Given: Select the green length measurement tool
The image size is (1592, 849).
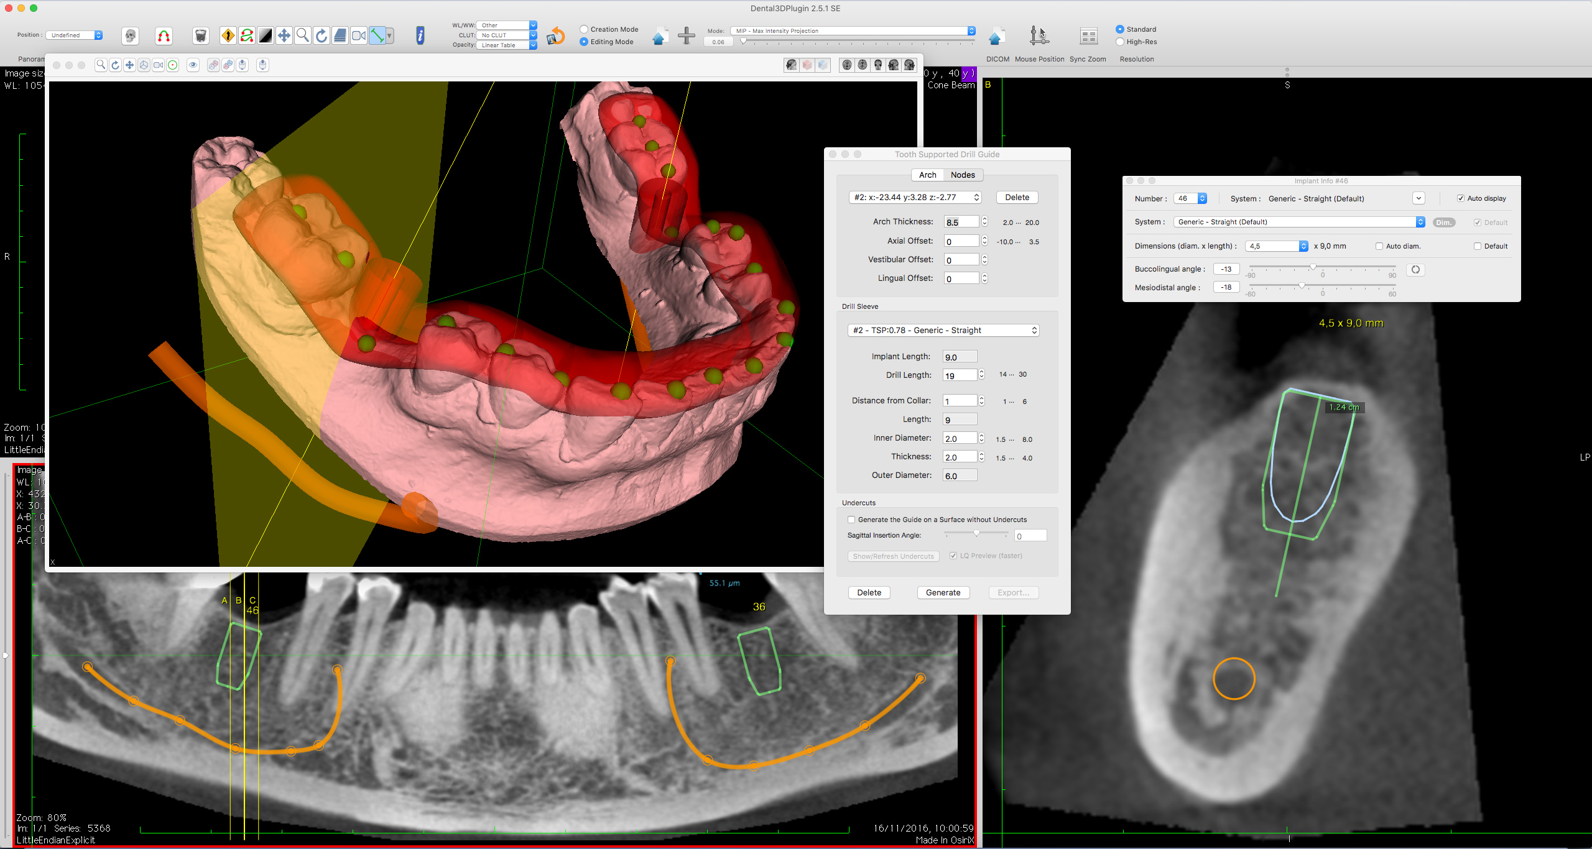Looking at the screenshot, I should (377, 35).
